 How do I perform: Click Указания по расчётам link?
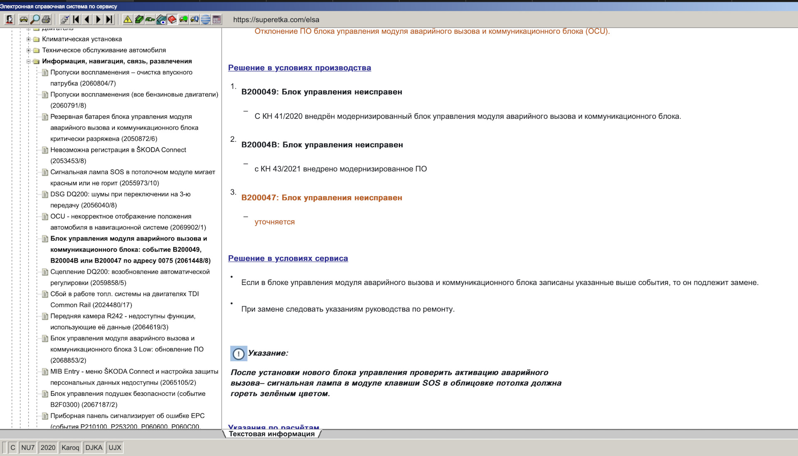click(273, 427)
